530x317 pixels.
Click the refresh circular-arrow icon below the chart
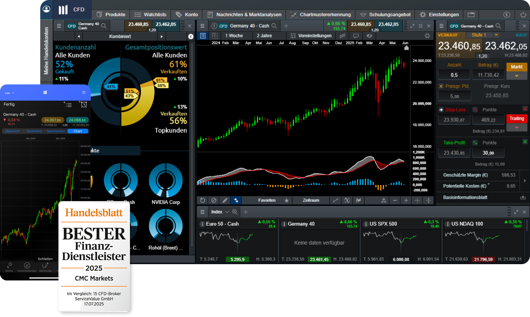[x=202, y=200]
